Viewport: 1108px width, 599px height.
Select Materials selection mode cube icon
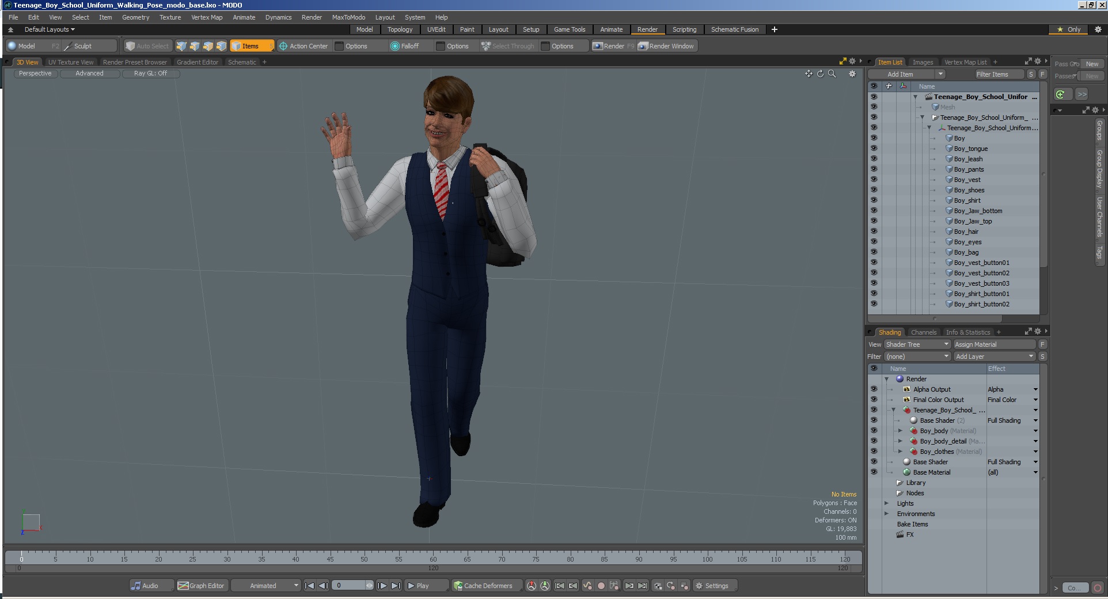pyautogui.click(x=221, y=46)
